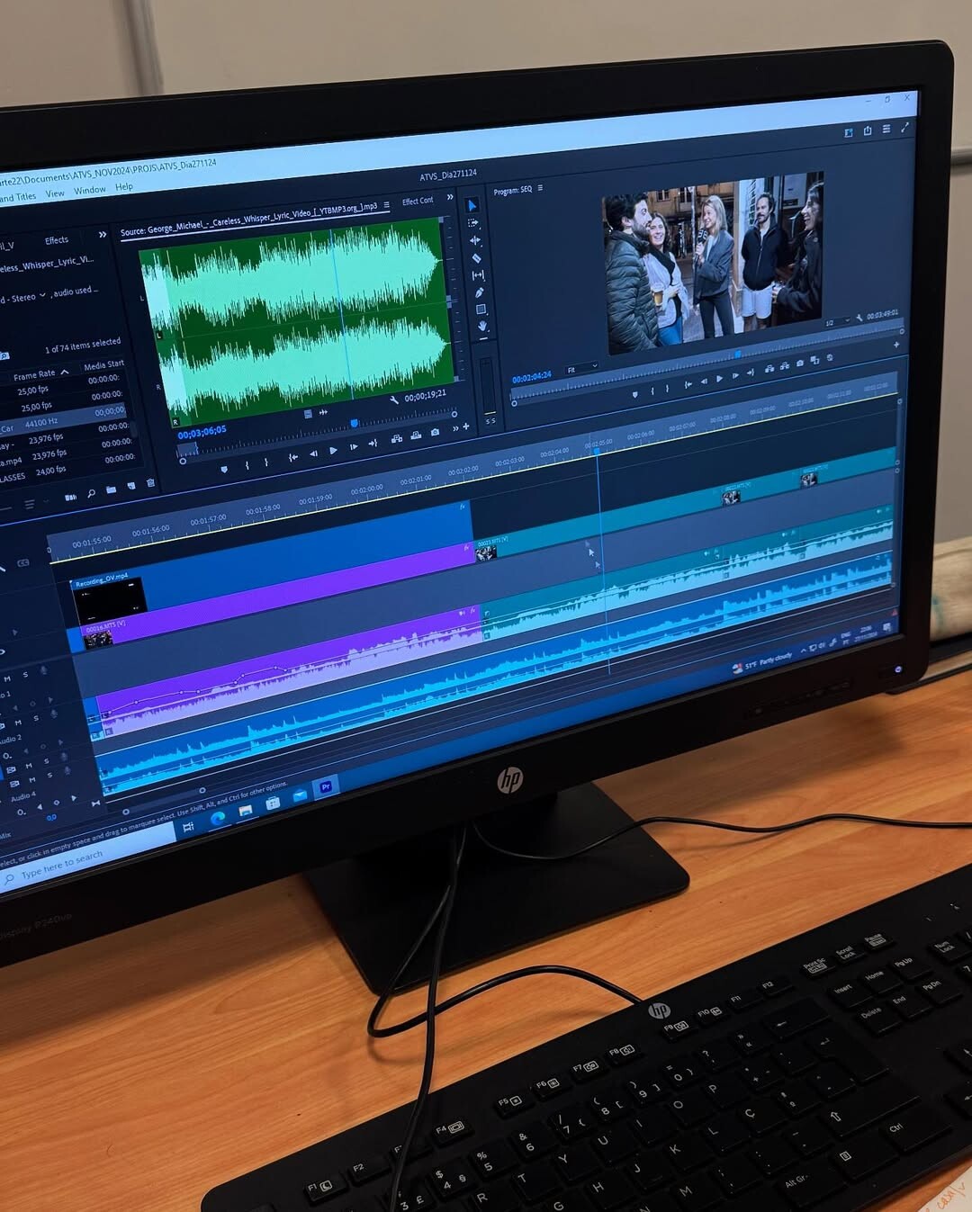The image size is (972, 1212).
Task: Go to Out point in Source monitor
Action: [373, 444]
